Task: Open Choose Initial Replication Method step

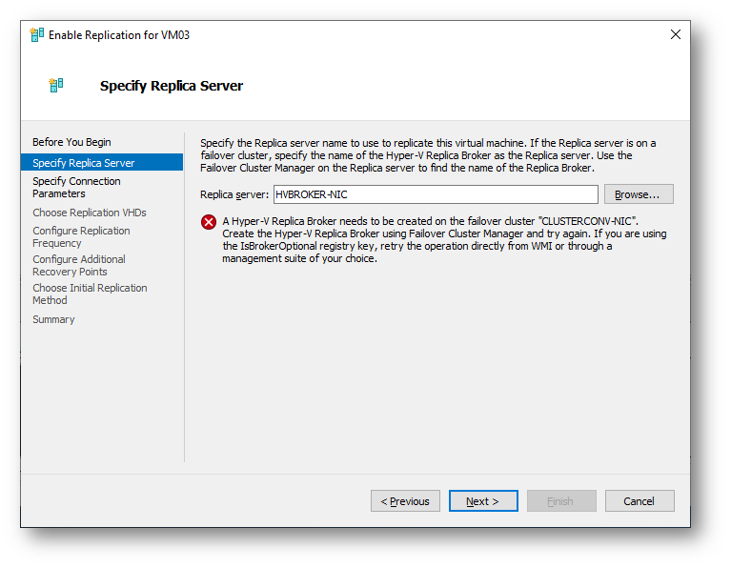Action: 90,294
